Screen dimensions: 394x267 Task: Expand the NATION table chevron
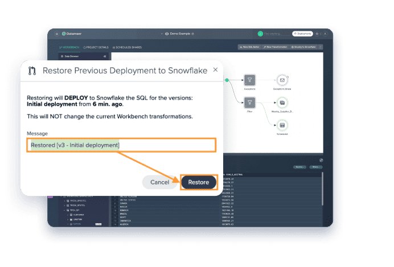pos(68,224)
